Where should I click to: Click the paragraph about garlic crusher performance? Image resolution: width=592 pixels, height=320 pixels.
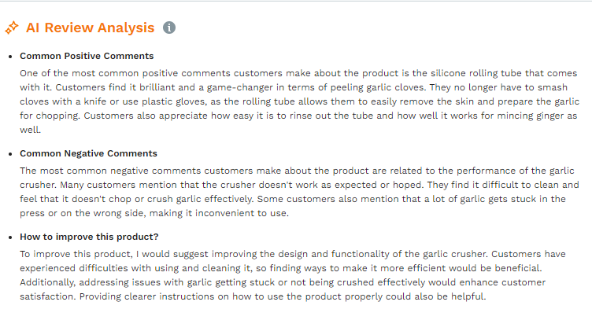tap(299, 192)
